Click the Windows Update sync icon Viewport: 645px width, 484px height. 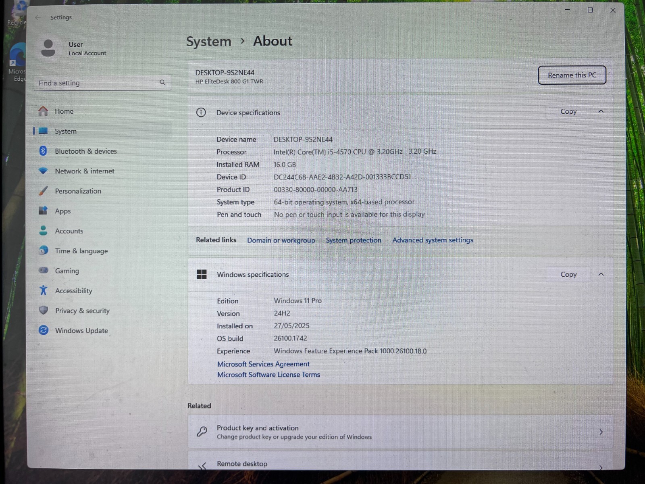pyautogui.click(x=43, y=330)
